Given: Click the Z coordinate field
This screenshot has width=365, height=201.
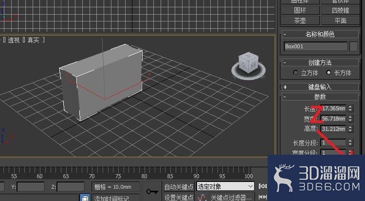Looking at the screenshot, I should (71, 187).
